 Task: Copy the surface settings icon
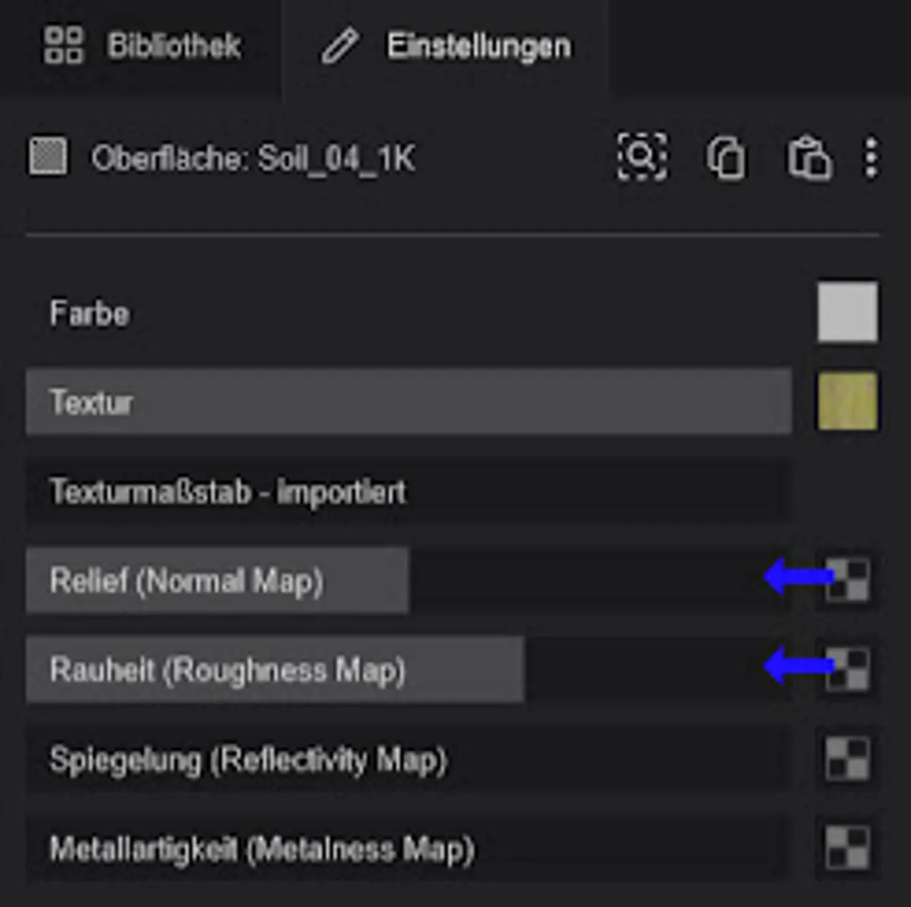726,158
